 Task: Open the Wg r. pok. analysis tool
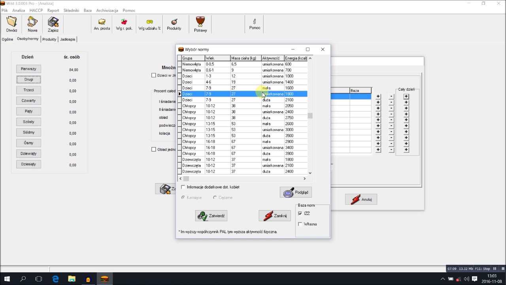click(124, 24)
